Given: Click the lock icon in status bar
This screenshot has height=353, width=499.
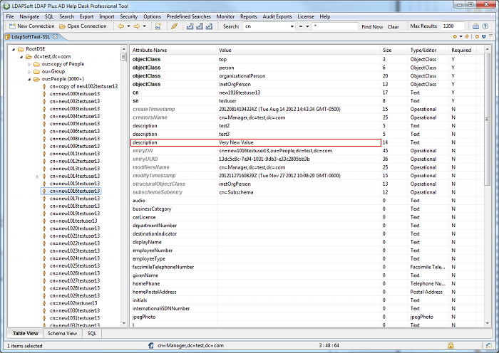Looking at the screenshot, I should click(x=451, y=345).
